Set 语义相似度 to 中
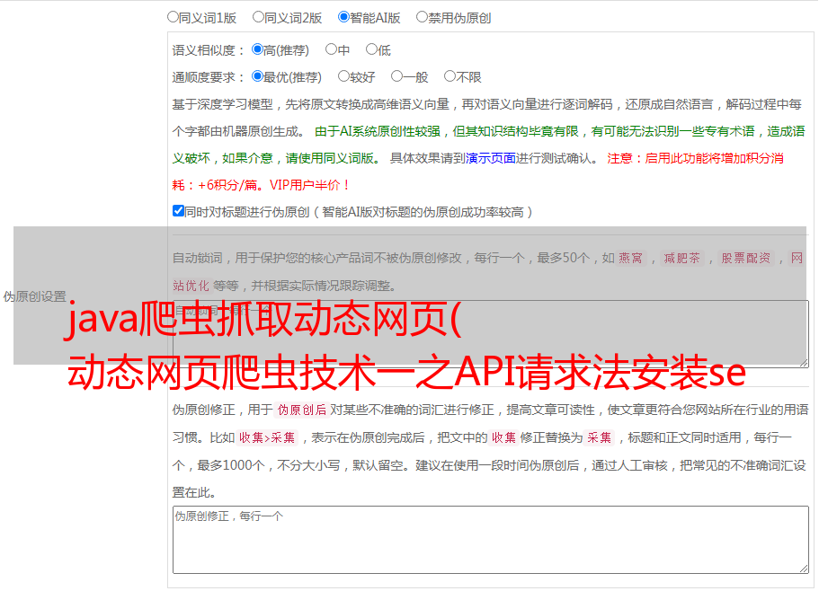The image size is (819, 591). tap(332, 49)
